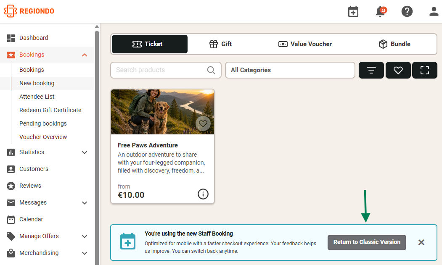Screen dimensions: 442x265
Task: Open the add booking calendar icon in header
Action: pos(353,11)
